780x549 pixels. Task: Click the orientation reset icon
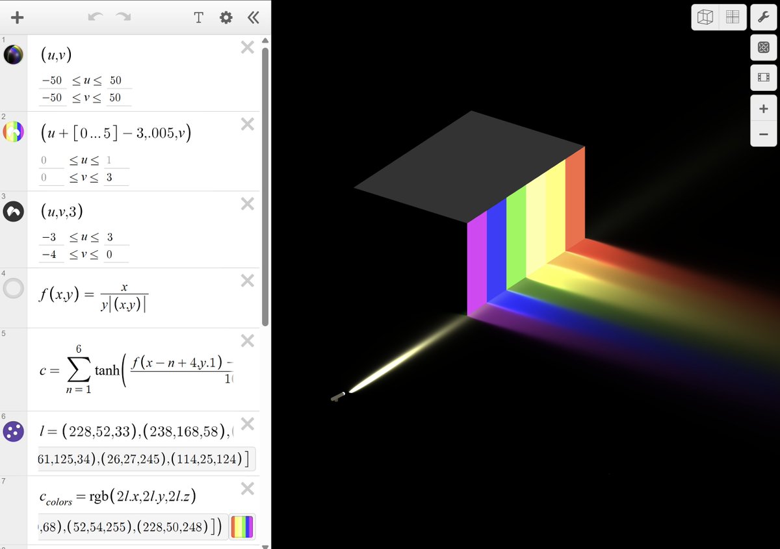764,47
